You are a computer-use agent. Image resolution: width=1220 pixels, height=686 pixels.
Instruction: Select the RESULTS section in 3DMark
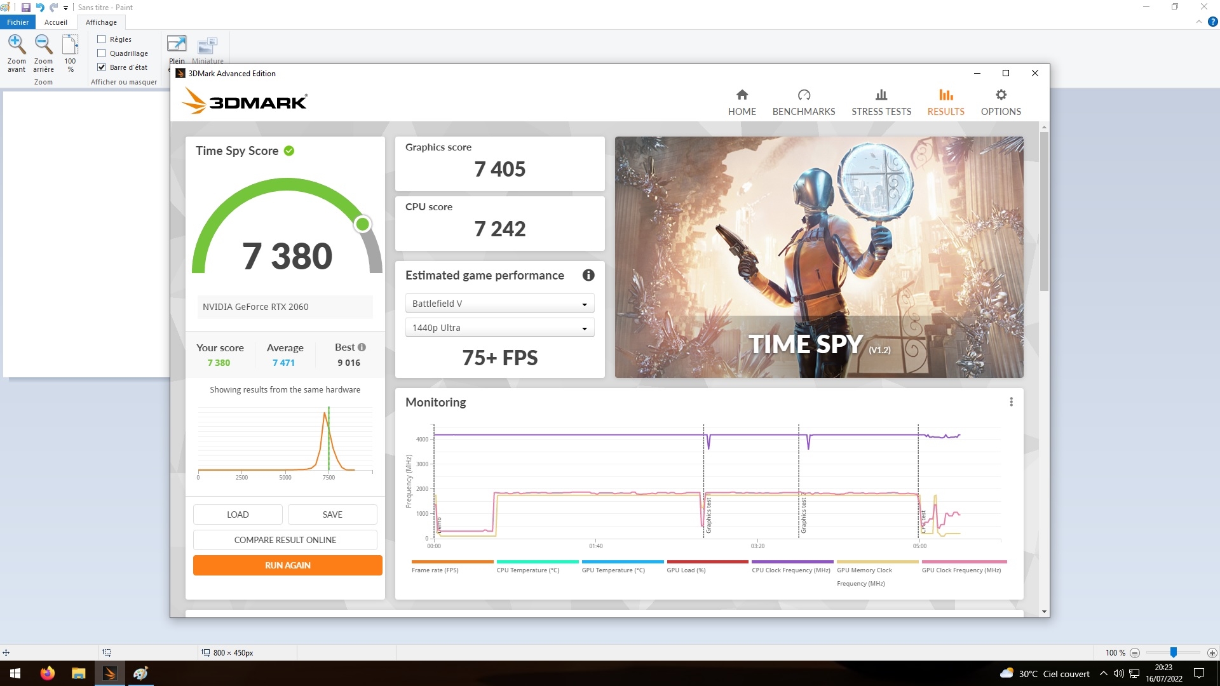tap(945, 102)
